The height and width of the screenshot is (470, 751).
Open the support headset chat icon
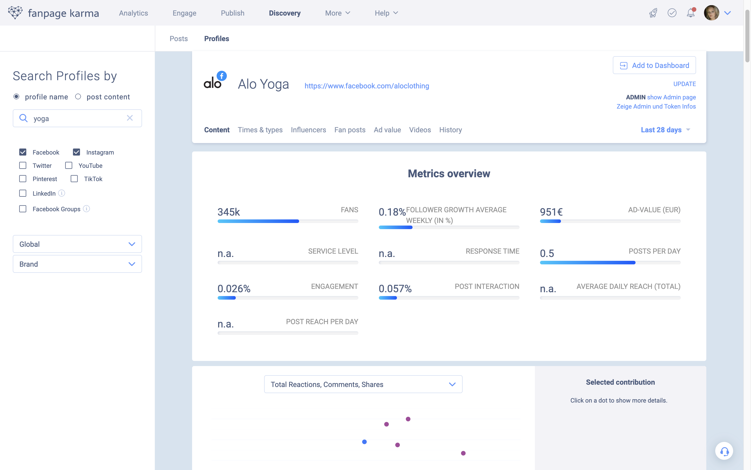(724, 451)
